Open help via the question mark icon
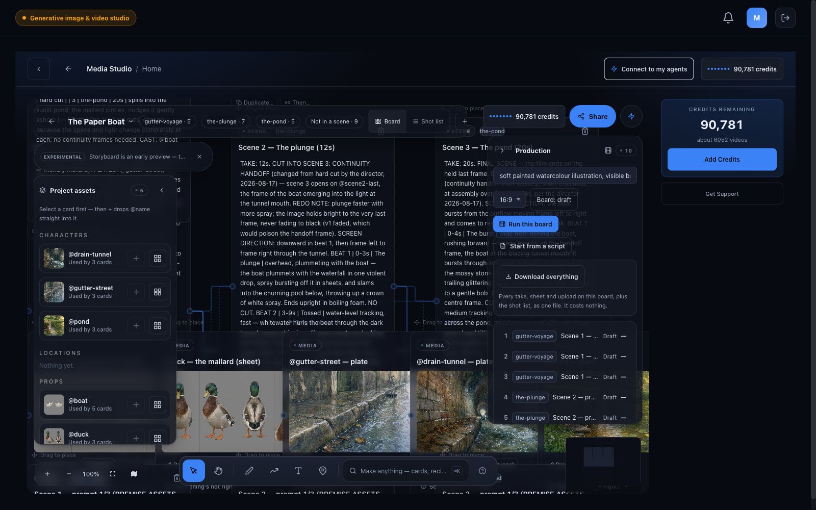The image size is (816, 510). pyautogui.click(x=482, y=471)
